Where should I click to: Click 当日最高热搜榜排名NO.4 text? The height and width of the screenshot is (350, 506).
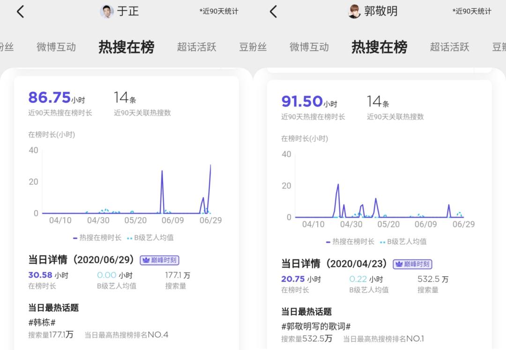pyautogui.click(x=126, y=335)
